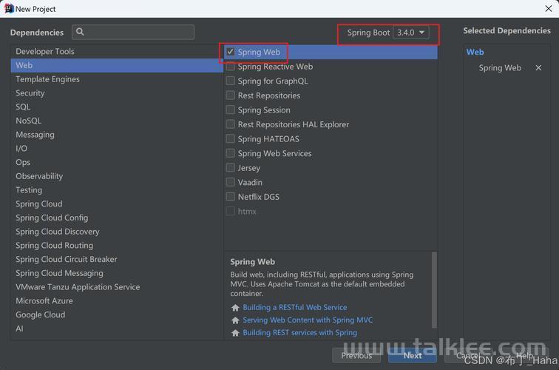
Task: Check the Jersey dependency
Action: pyautogui.click(x=230, y=168)
